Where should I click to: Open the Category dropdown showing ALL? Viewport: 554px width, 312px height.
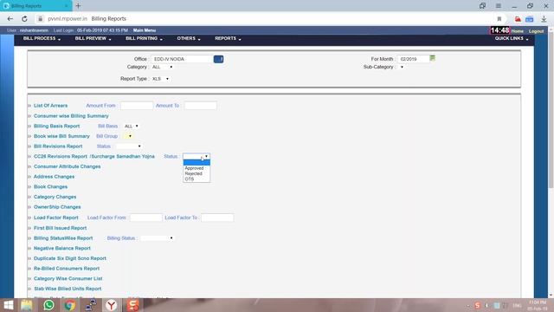(x=162, y=67)
